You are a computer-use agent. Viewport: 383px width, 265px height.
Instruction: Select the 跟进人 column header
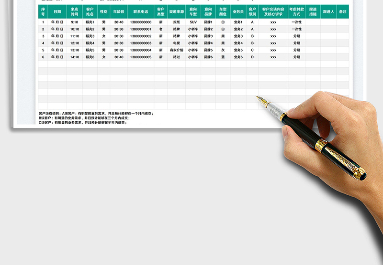point(328,11)
